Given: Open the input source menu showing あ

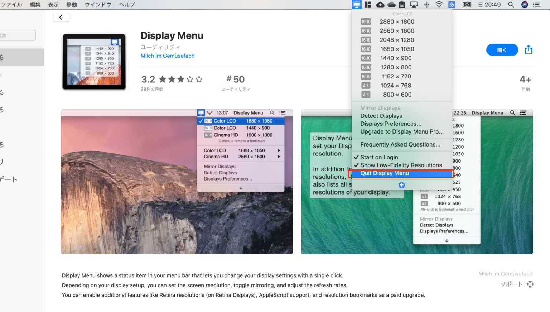Looking at the screenshot, I should click(451, 5).
